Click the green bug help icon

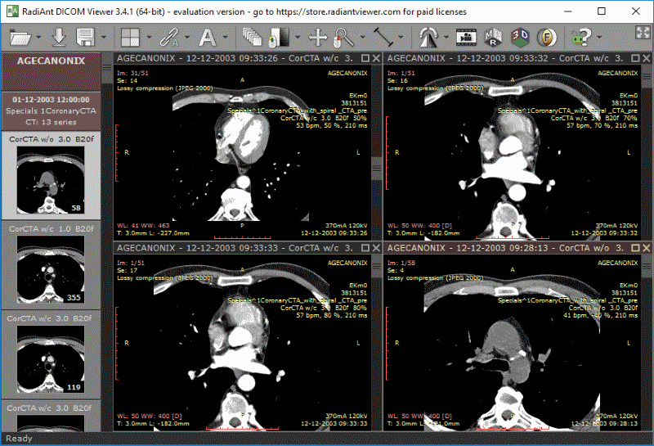pos(582,37)
